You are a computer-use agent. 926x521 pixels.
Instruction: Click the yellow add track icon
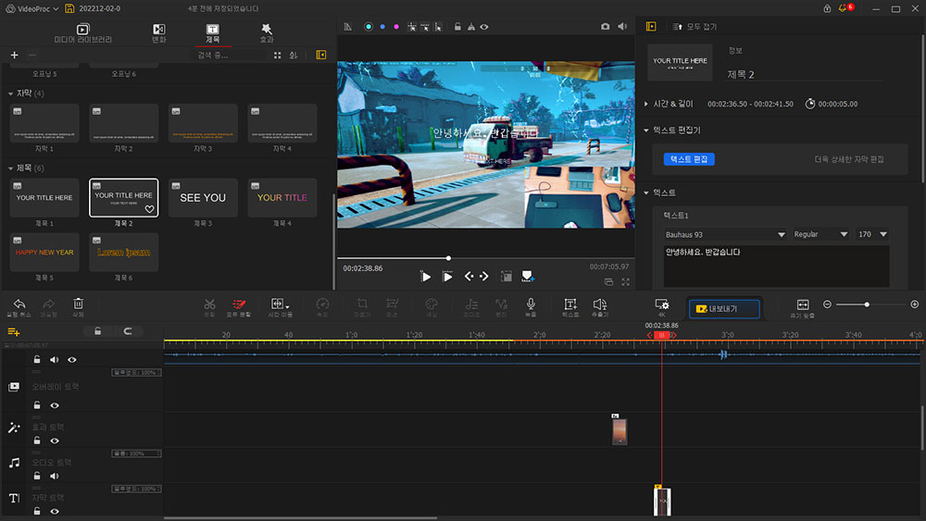14,331
